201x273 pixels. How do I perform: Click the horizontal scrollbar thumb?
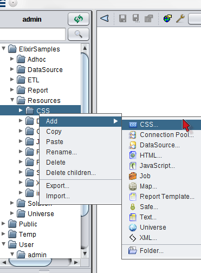(30, 262)
